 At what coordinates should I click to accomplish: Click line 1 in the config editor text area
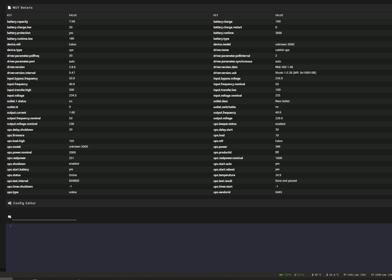[x=203, y=226]
